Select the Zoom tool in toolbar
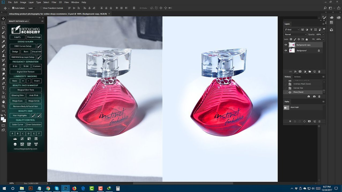The image size is (342, 192). point(3,106)
